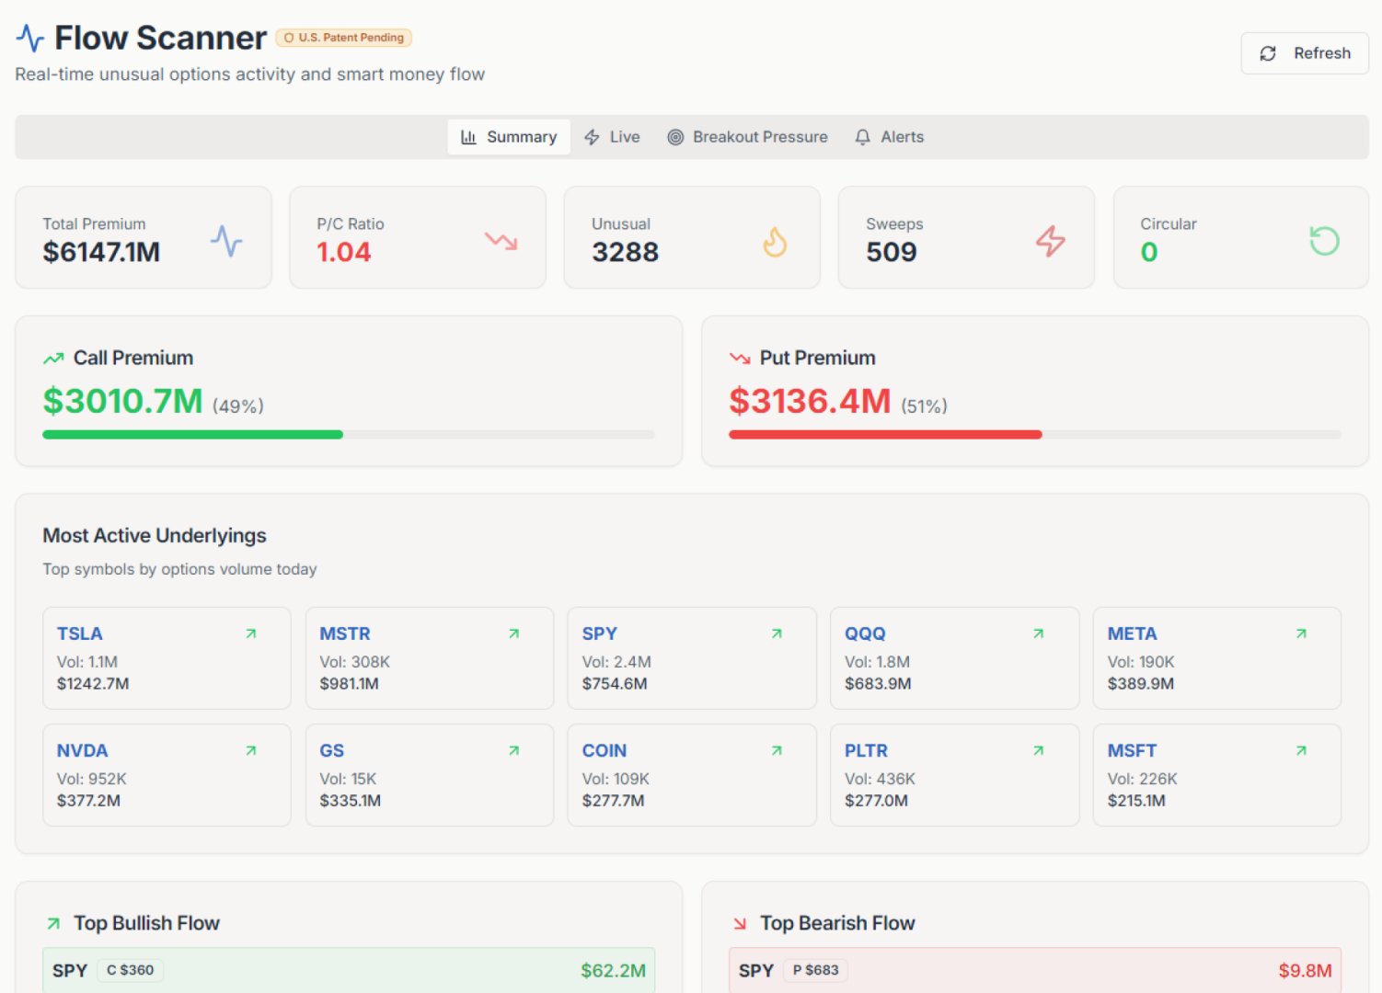Screen dimensions: 1382x993
Task: Click the flame icon on the Unusual card
Action: coord(773,241)
